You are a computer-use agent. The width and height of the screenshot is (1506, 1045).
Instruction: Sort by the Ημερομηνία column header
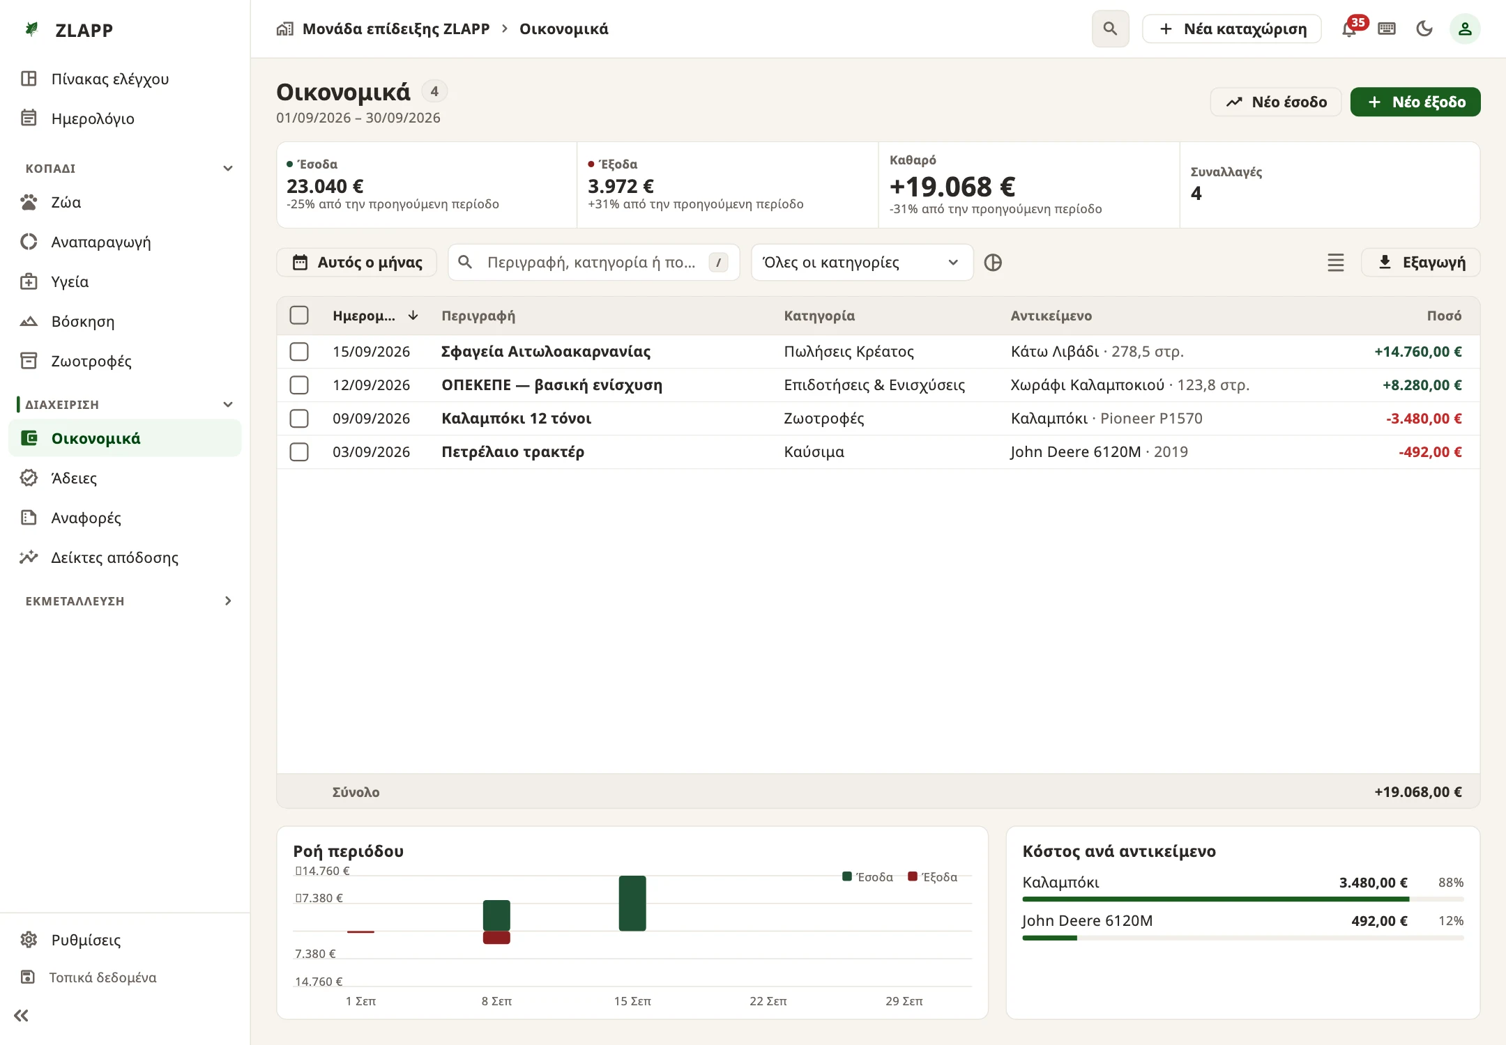375,316
